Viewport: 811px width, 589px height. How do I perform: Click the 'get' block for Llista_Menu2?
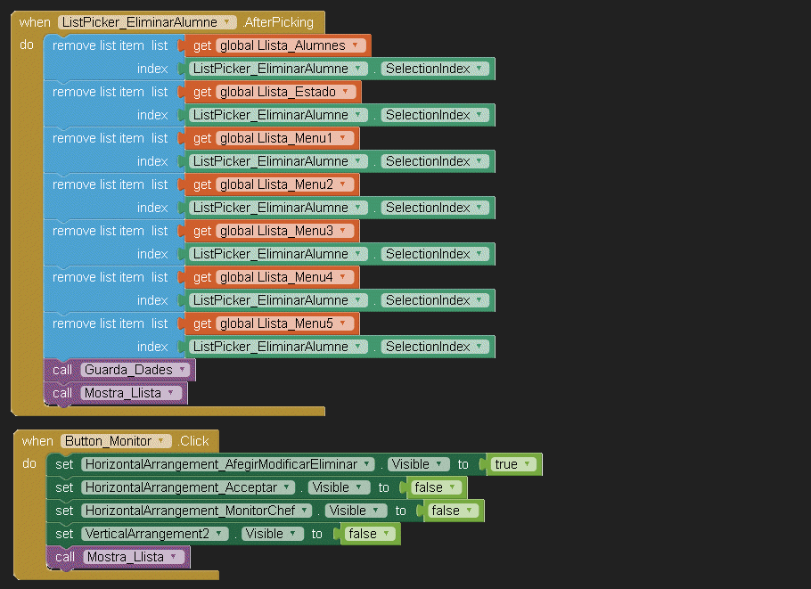(x=202, y=184)
